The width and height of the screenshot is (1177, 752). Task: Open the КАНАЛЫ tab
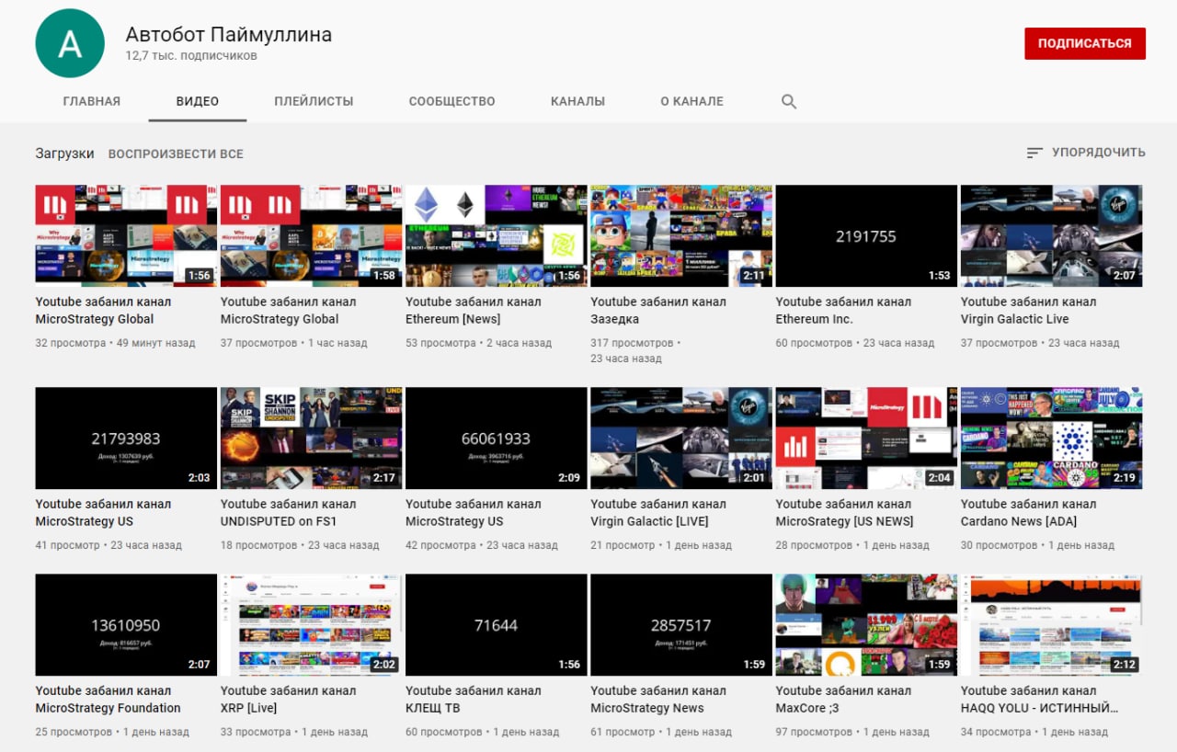[x=577, y=101]
